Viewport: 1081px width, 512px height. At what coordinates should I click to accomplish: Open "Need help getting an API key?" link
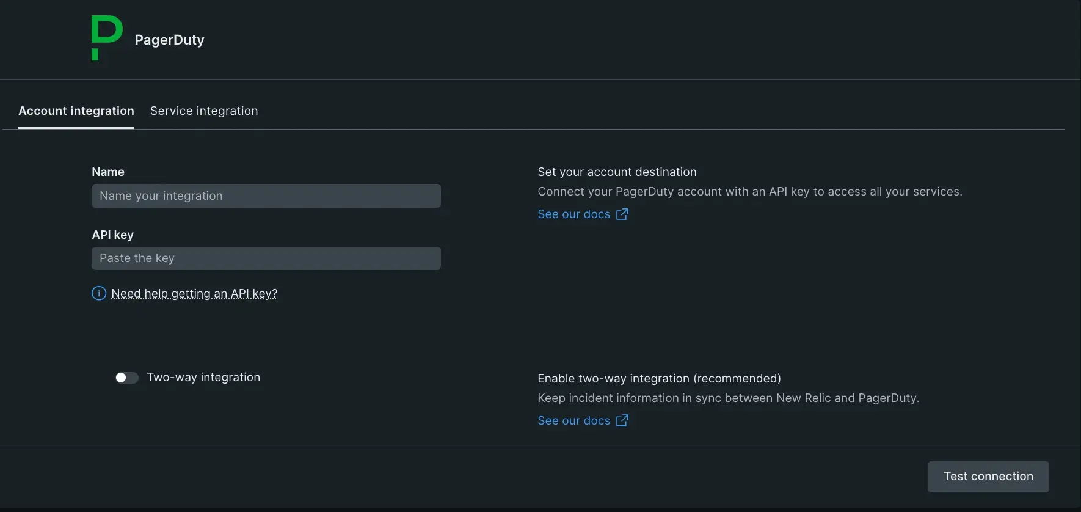(194, 294)
